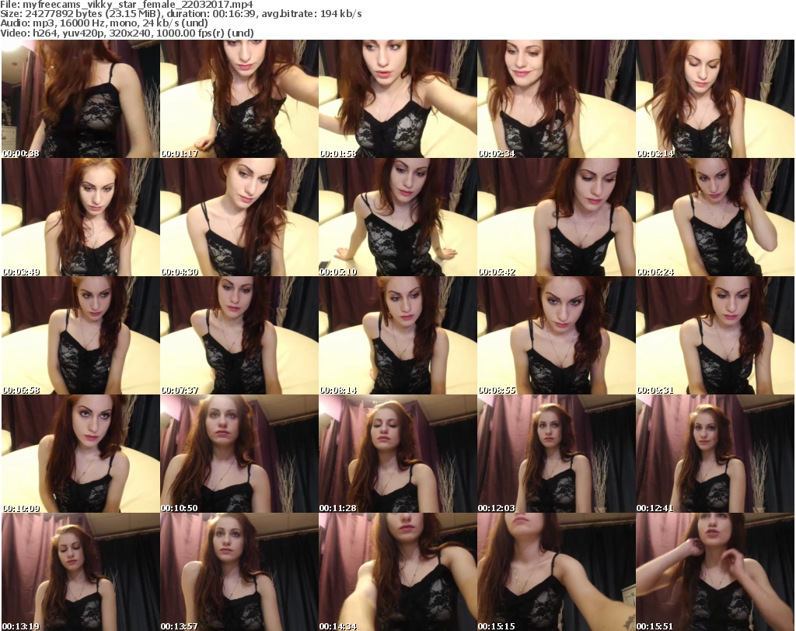Click the thumbnail stamped 00:08:55
Image resolution: width=796 pixels, height=631 pixels.
[557, 335]
